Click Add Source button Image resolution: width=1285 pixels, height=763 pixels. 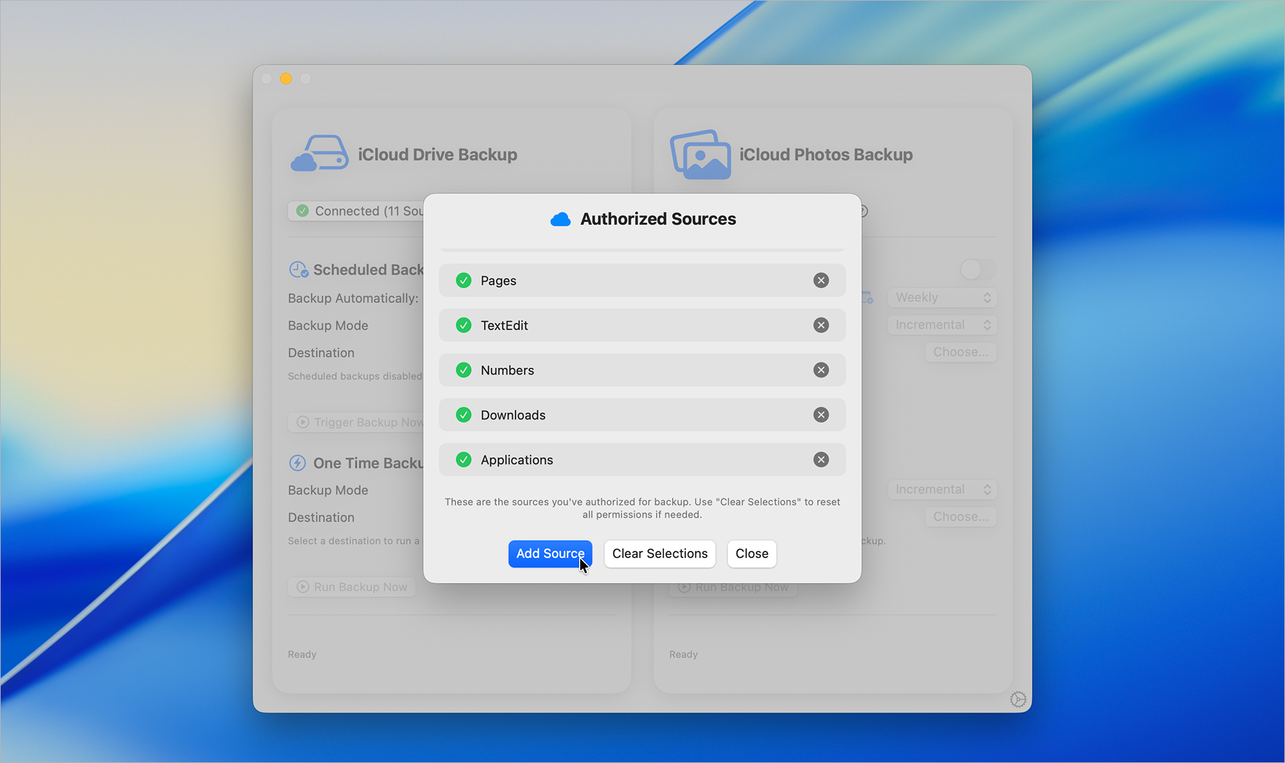(550, 554)
